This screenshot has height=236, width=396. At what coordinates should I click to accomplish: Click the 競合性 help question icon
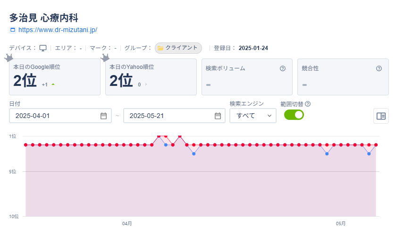click(379, 68)
